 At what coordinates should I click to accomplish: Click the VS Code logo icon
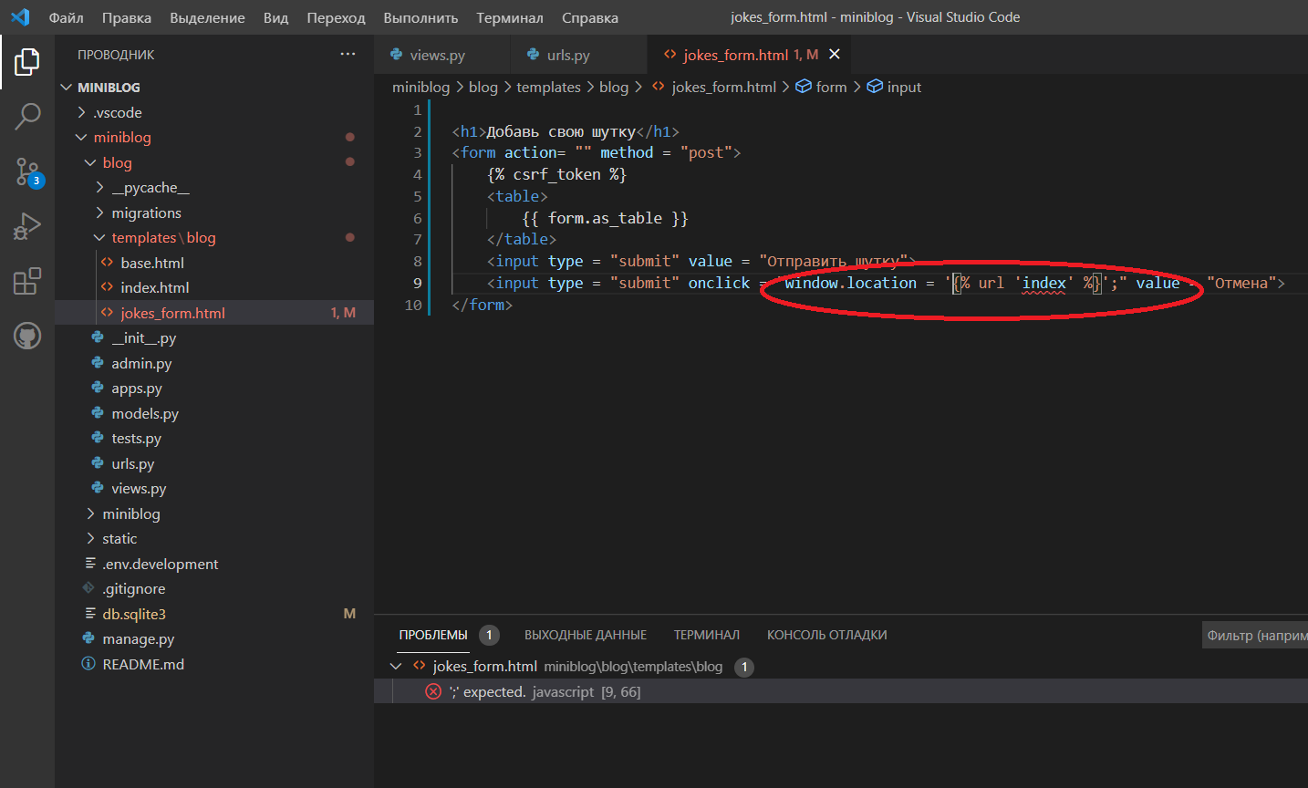tap(20, 17)
